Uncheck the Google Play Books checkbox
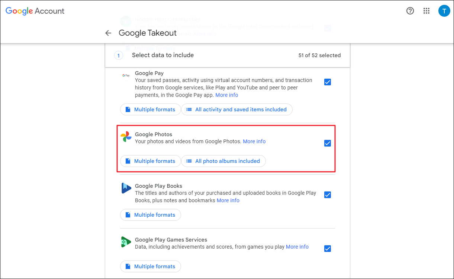The height and width of the screenshot is (279, 454). pyautogui.click(x=328, y=195)
